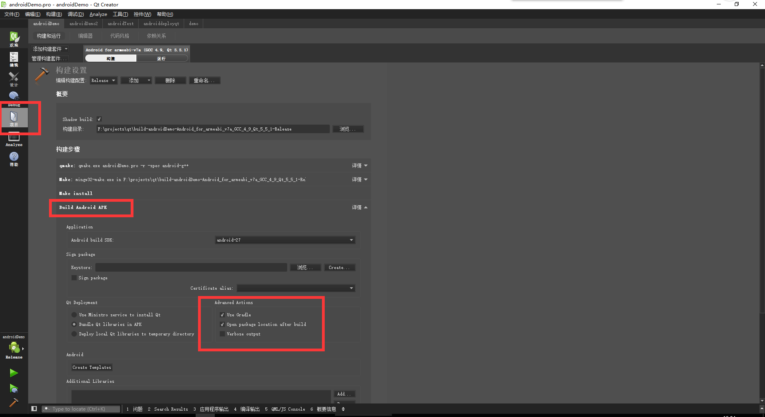Build project with the hammer icon

click(x=14, y=403)
